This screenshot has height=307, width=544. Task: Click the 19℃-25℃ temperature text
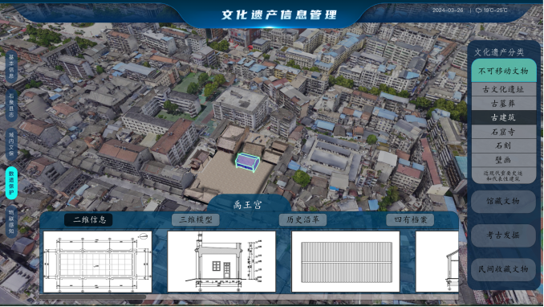pyautogui.click(x=495, y=10)
